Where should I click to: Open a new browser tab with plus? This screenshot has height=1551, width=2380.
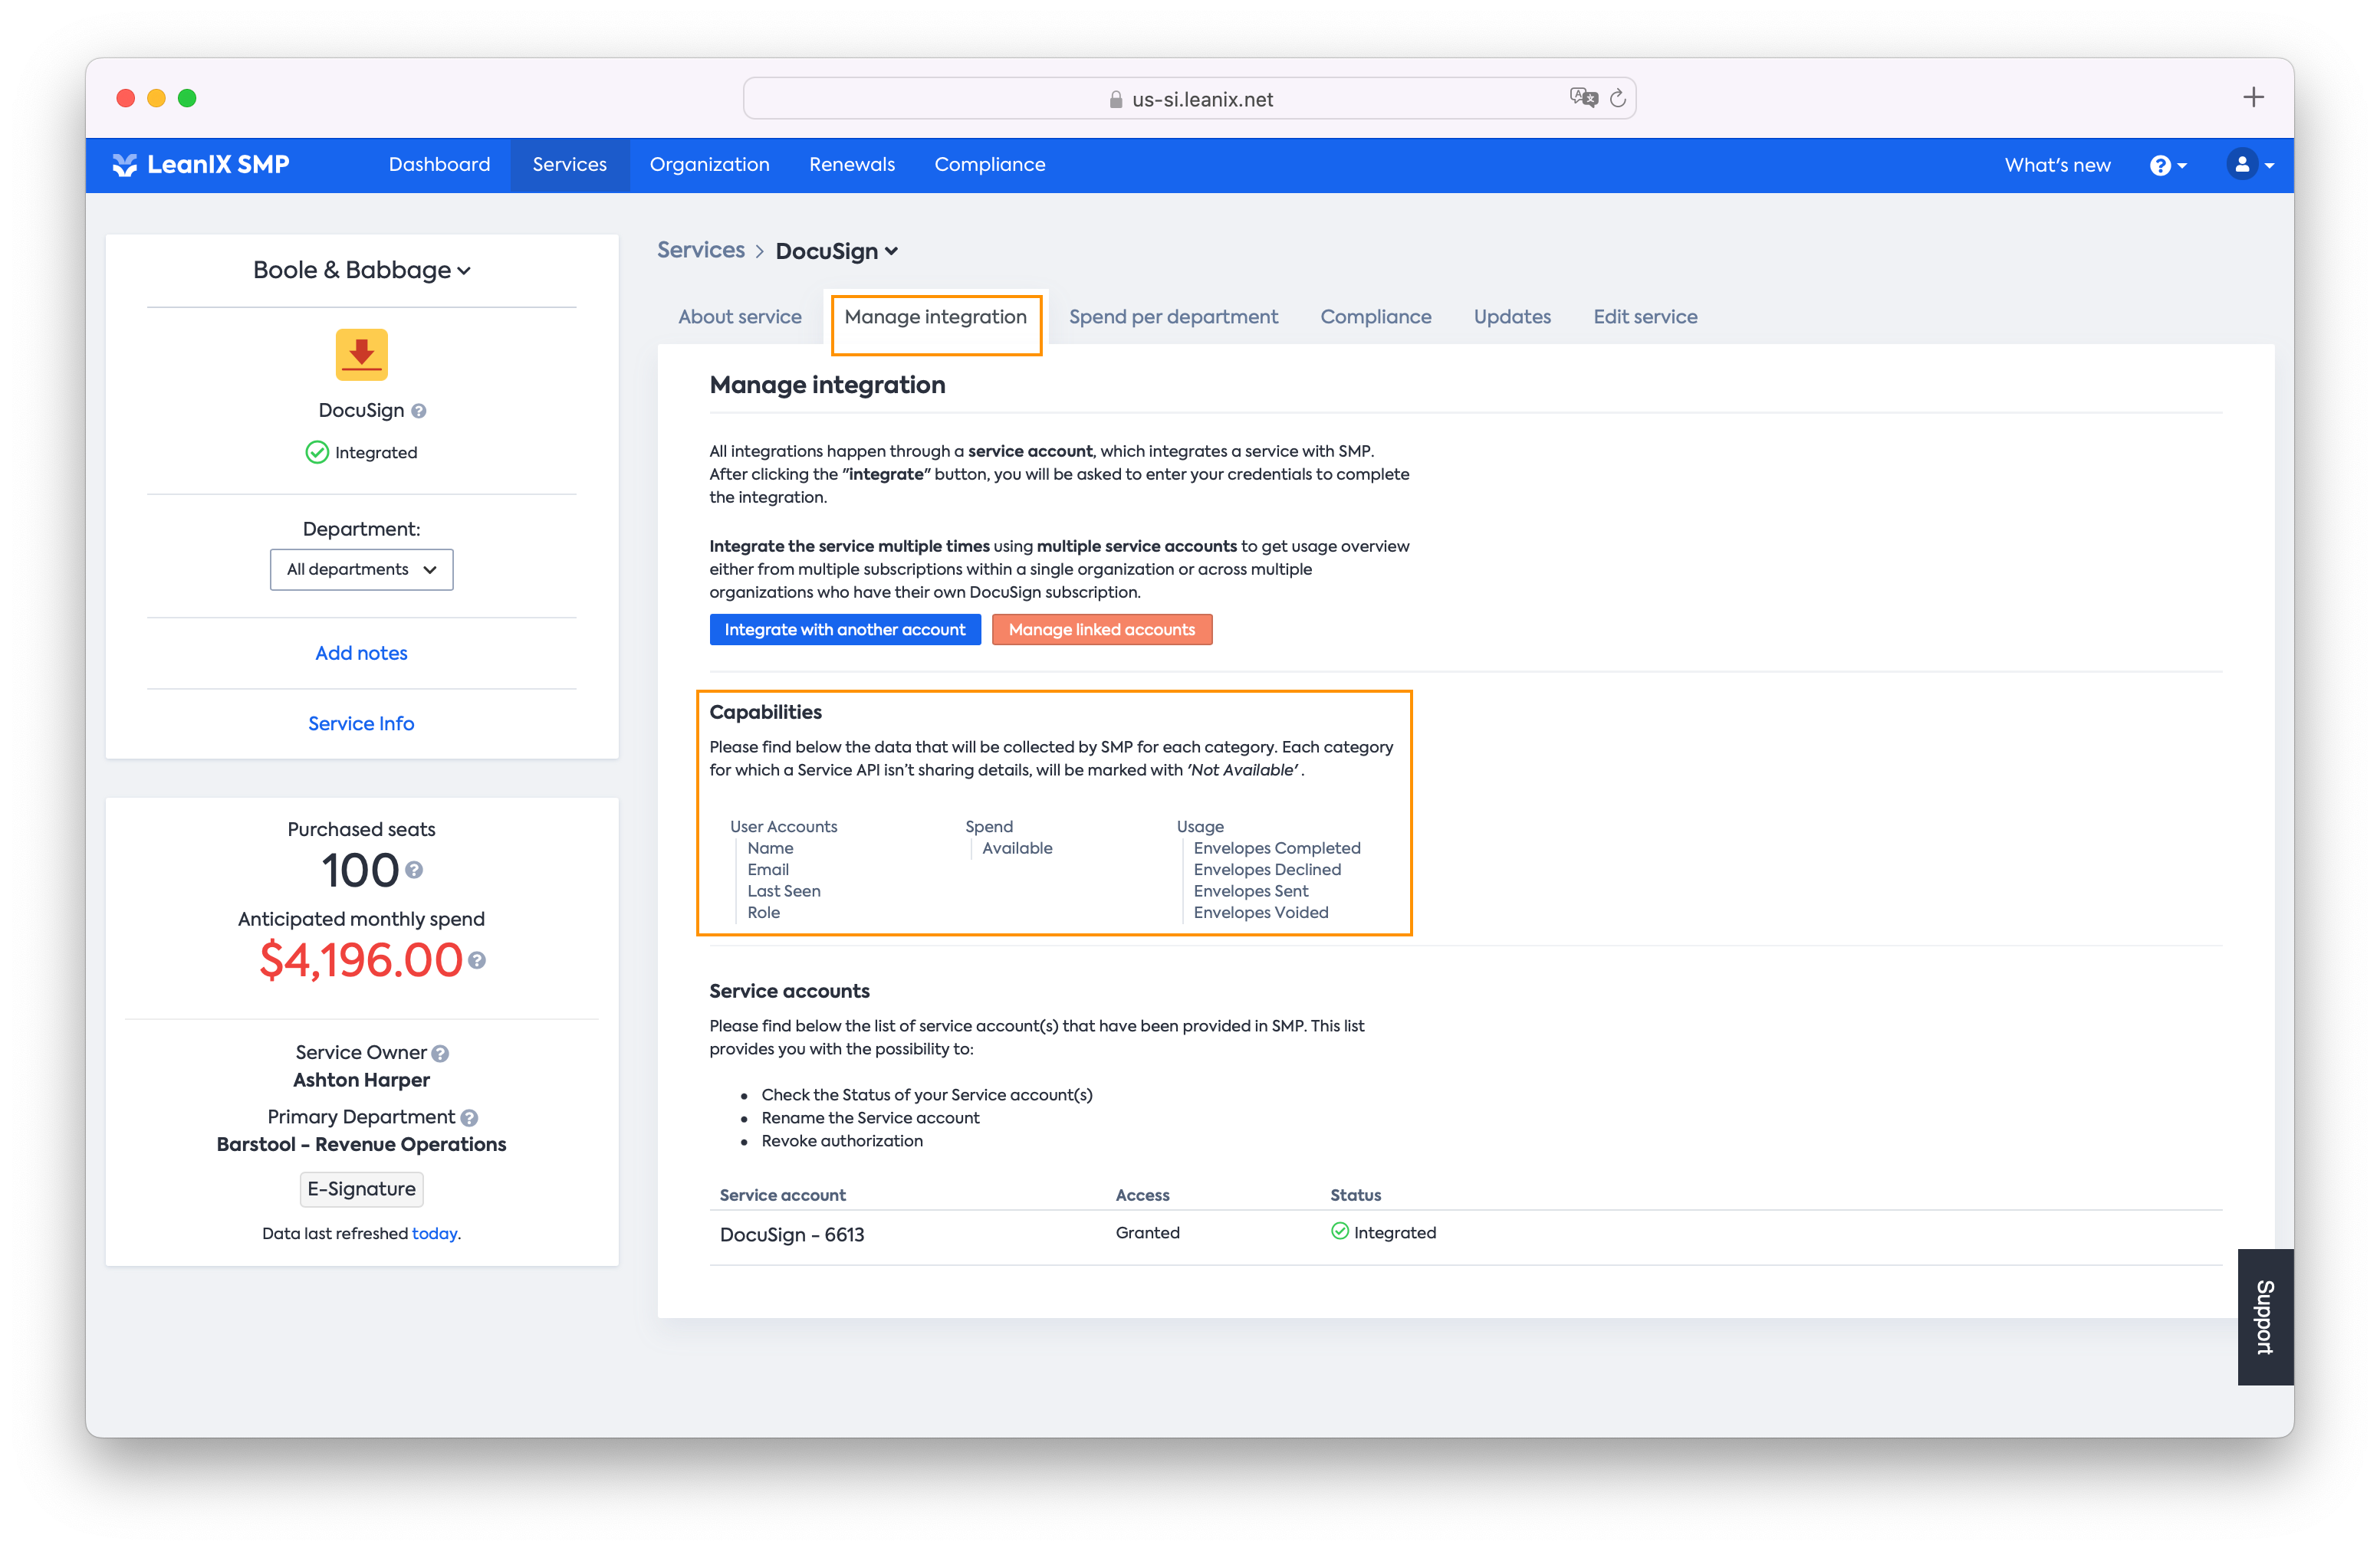tap(2253, 97)
